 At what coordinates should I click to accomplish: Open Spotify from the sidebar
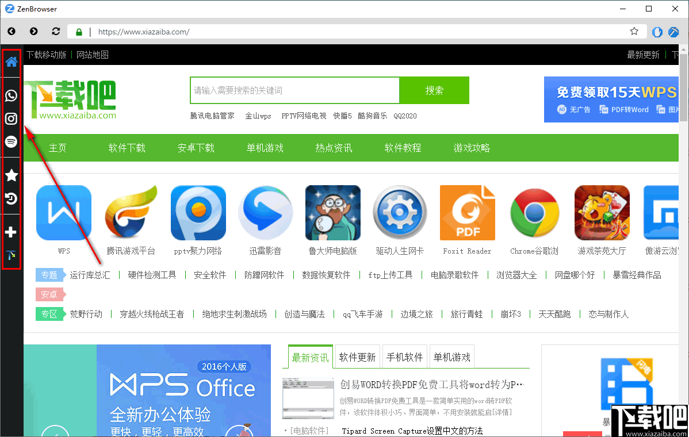[11, 141]
